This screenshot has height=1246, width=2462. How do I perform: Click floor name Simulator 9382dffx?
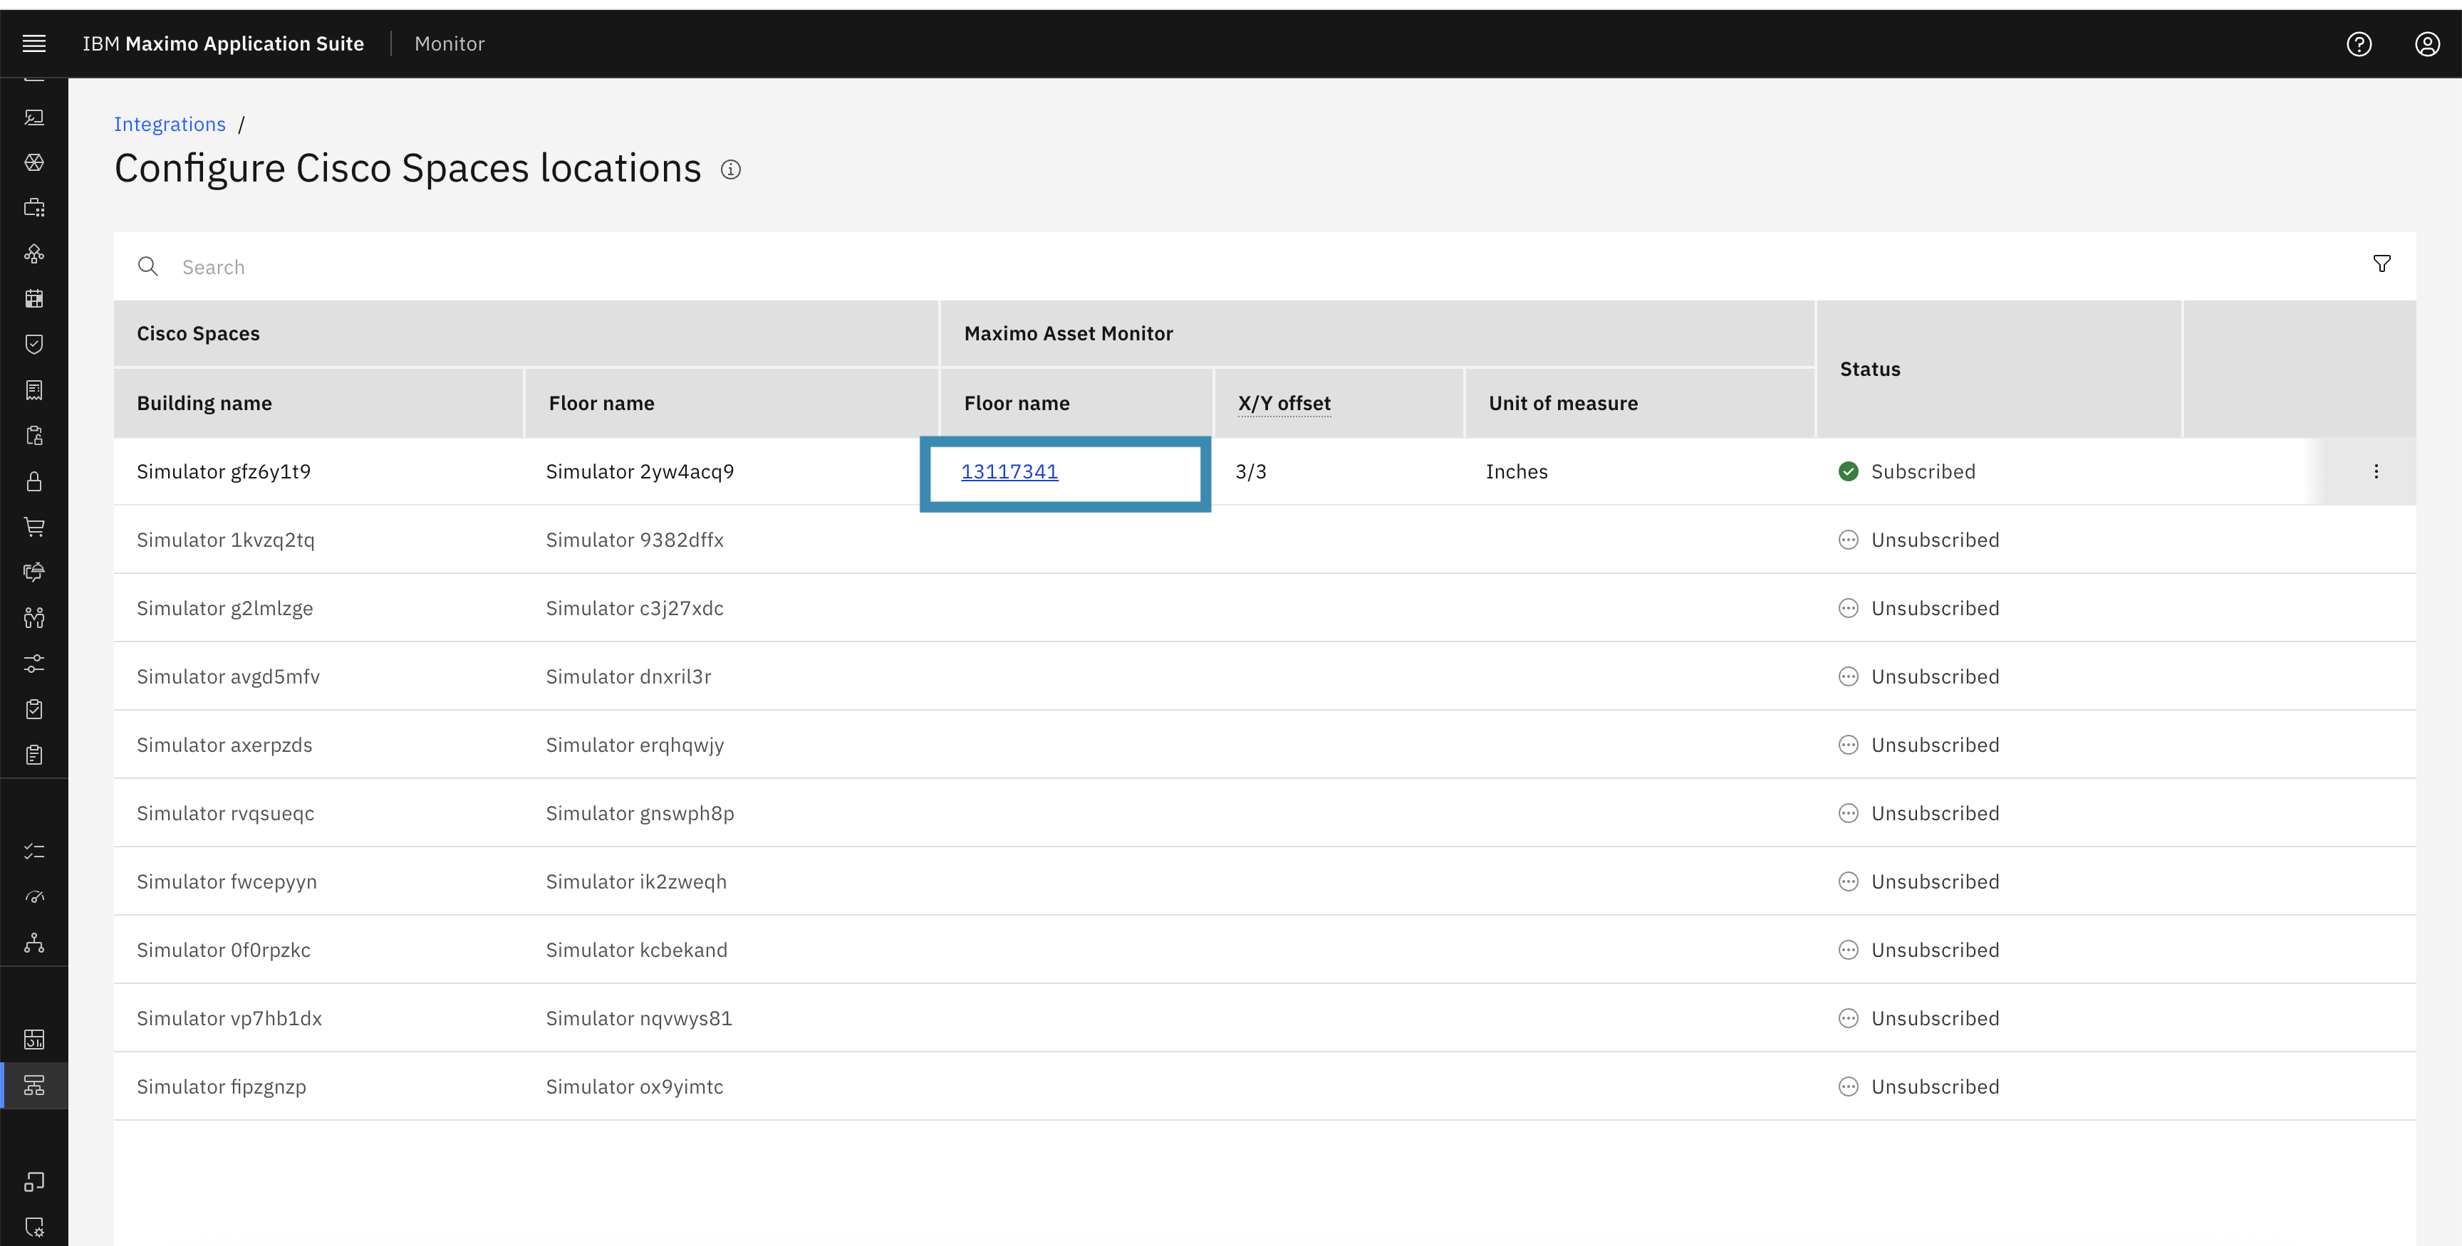pos(635,540)
